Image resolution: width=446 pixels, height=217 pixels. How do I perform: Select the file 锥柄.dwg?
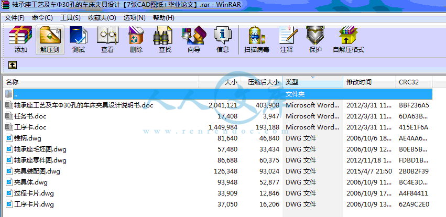tap(28, 138)
